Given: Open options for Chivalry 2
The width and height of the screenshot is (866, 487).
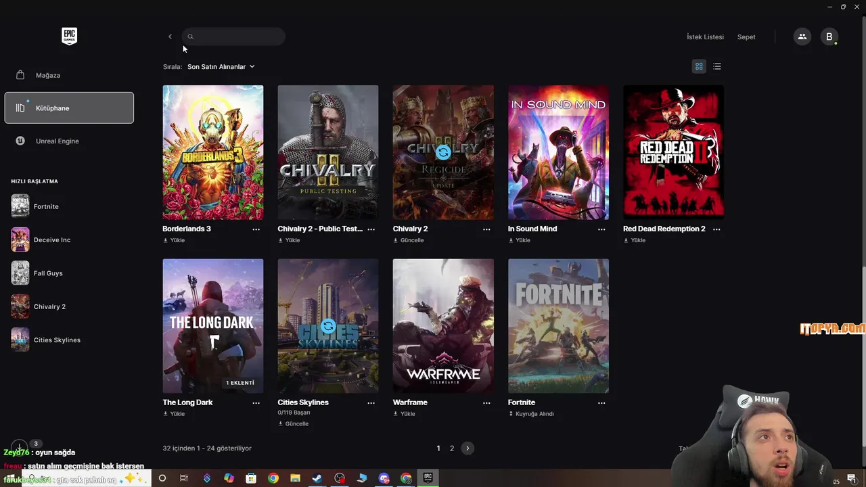Looking at the screenshot, I should pos(486,229).
